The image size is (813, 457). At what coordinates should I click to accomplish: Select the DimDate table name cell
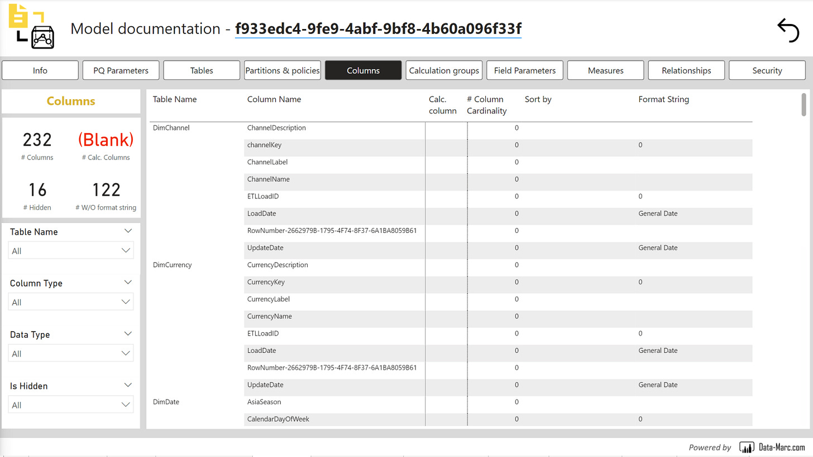166,402
